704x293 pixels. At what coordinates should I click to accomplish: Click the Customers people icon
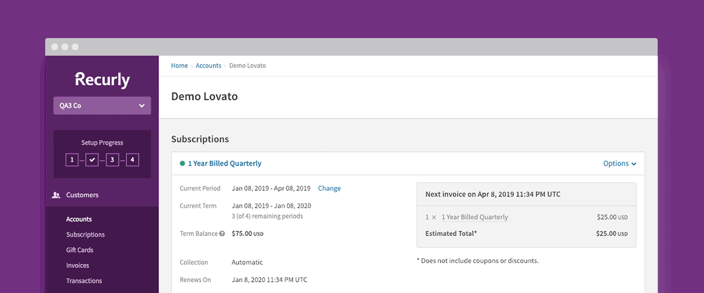(56, 195)
